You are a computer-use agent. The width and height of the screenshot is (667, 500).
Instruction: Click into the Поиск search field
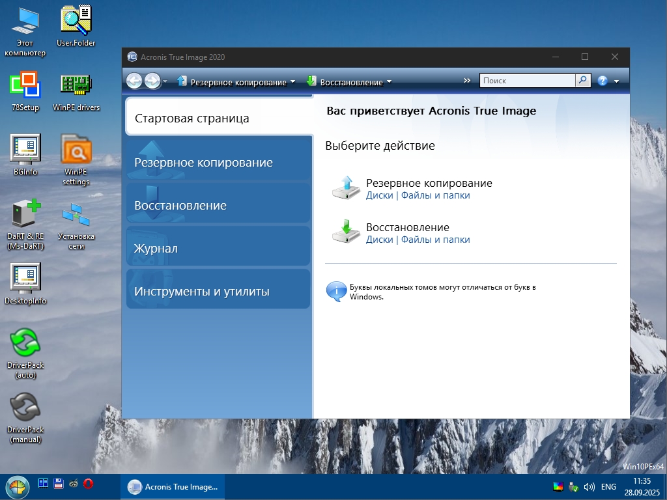[x=526, y=81]
